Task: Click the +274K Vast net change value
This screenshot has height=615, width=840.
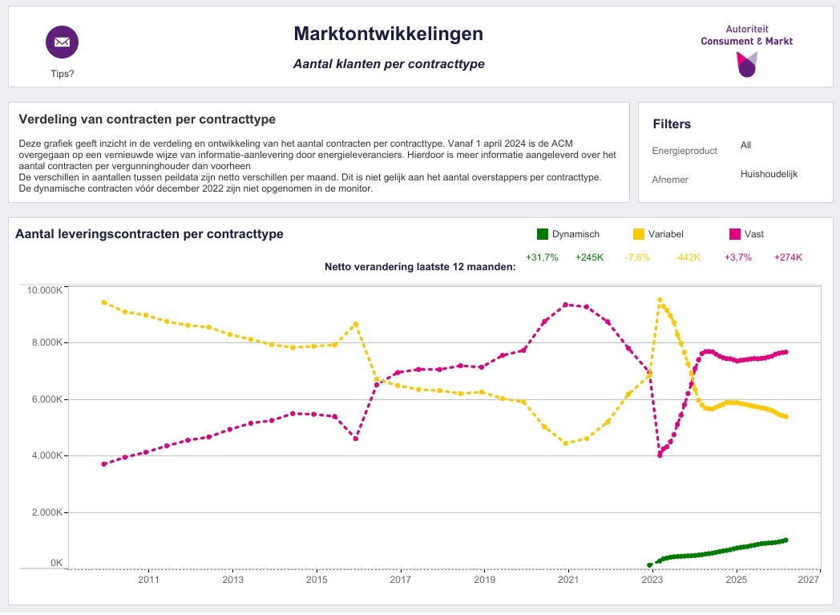Action: 788,257
